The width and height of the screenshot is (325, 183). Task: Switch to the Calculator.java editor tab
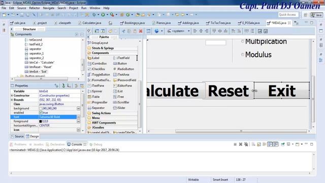coord(89,23)
